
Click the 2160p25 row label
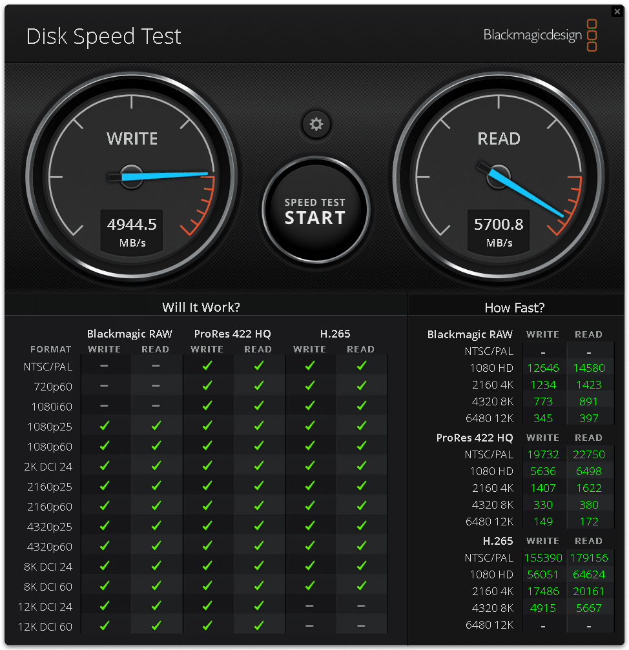(50, 487)
